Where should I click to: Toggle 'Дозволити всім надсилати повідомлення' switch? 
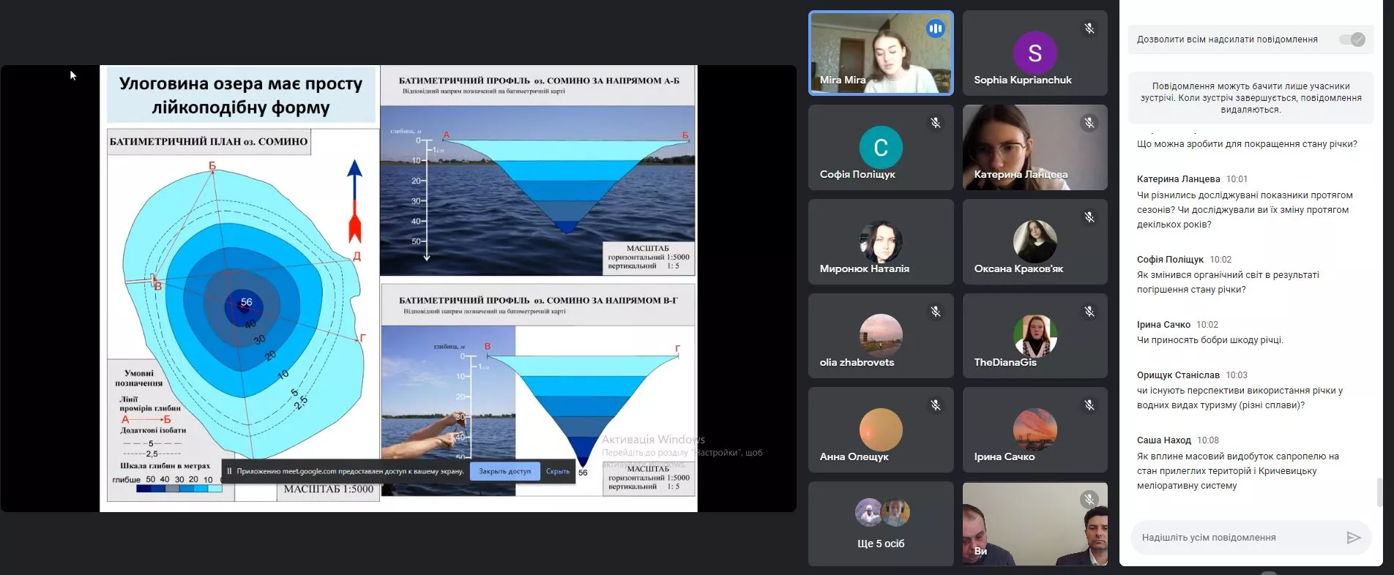tap(1352, 40)
